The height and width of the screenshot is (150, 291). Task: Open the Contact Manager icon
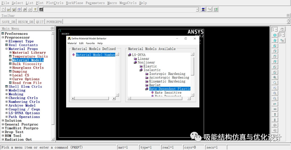[215, 9]
